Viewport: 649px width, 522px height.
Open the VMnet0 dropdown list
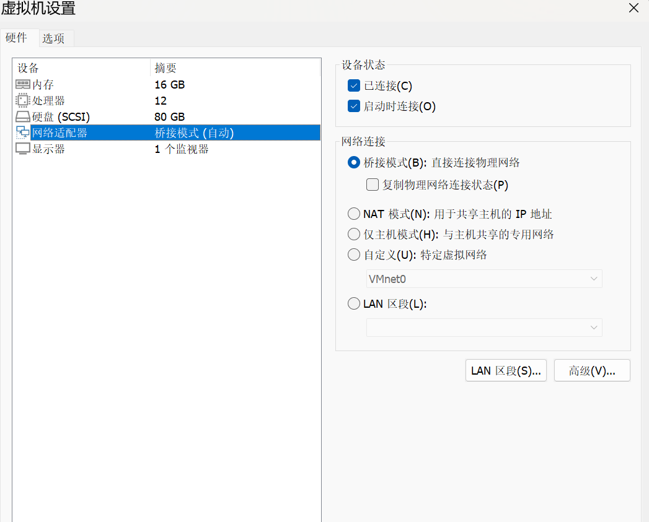[x=484, y=279]
